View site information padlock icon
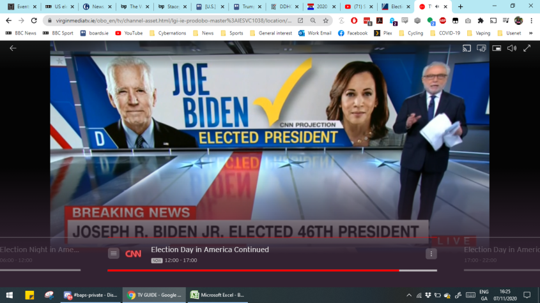540x303 pixels. point(50,20)
